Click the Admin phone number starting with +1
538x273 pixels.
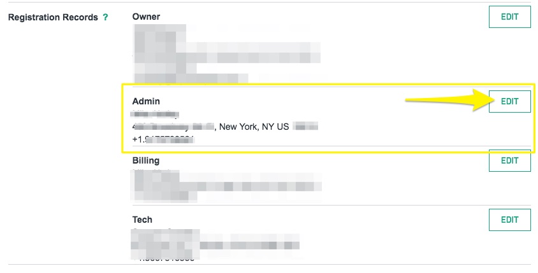pos(163,139)
